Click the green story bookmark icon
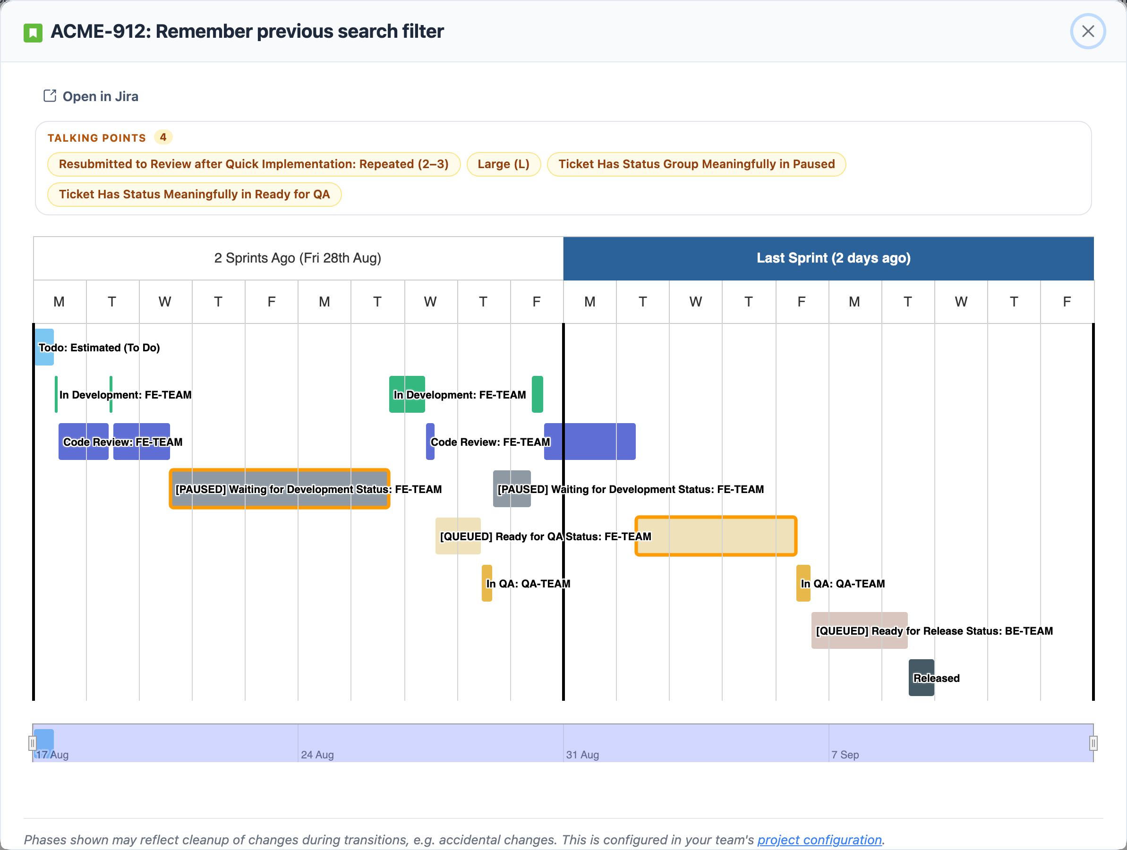Viewport: 1127px width, 850px height. coord(33,33)
